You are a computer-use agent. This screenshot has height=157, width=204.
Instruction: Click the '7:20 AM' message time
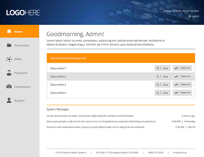pos(180,127)
